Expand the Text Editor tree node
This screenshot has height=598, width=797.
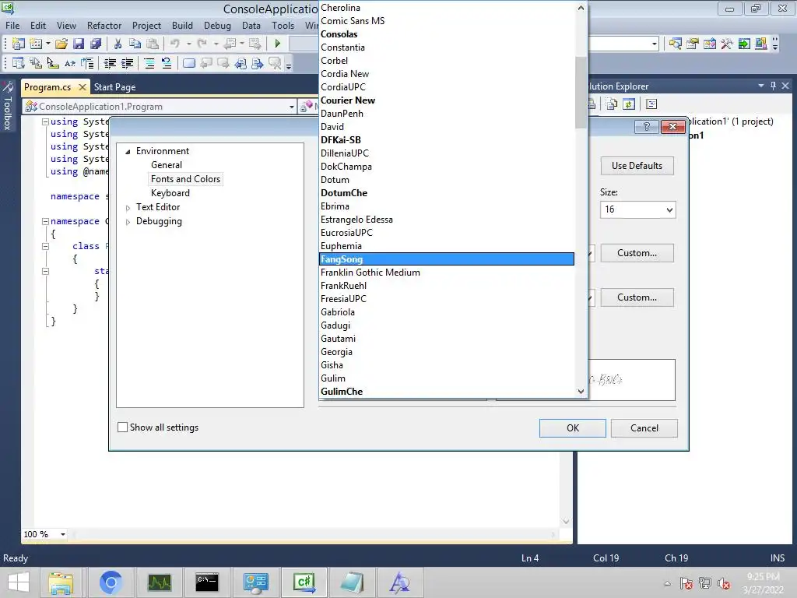pos(128,207)
